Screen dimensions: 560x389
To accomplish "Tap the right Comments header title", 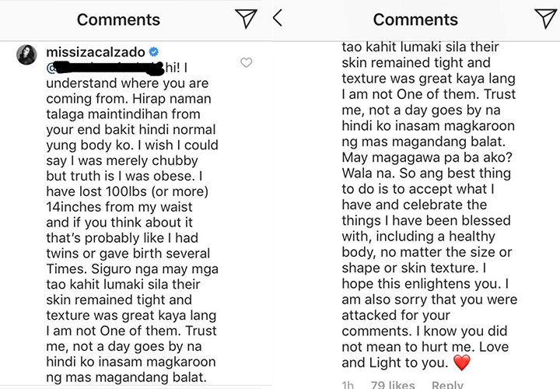I will [x=415, y=19].
